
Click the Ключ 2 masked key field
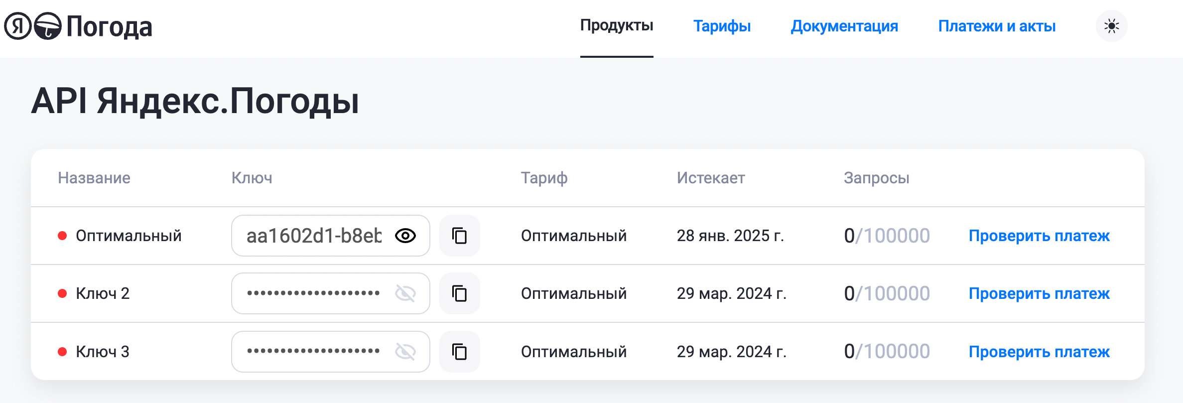pyautogui.click(x=314, y=293)
